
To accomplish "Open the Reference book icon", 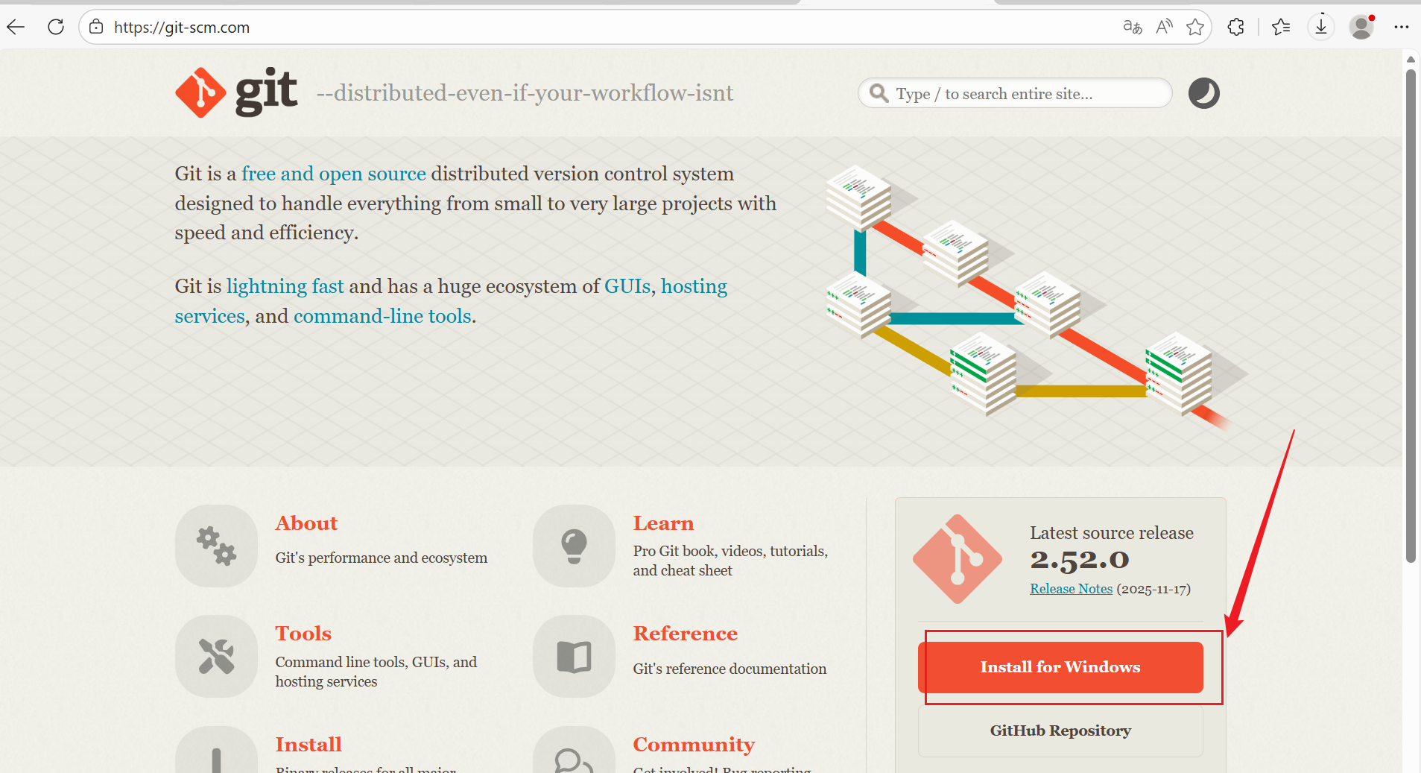I will click(574, 656).
